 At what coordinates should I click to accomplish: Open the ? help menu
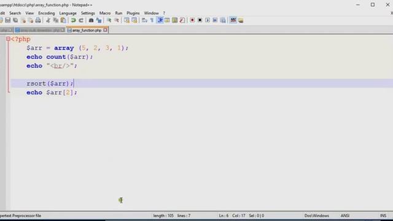pyautogui.click(x=164, y=13)
